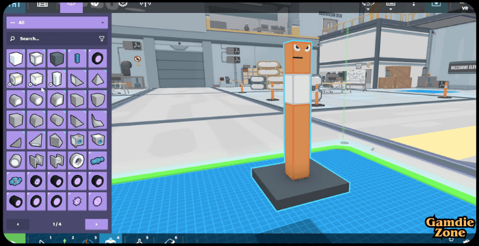479x246 pixels.
Task: Select the blue cross-shaped connector
Action: tap(16, 181)
